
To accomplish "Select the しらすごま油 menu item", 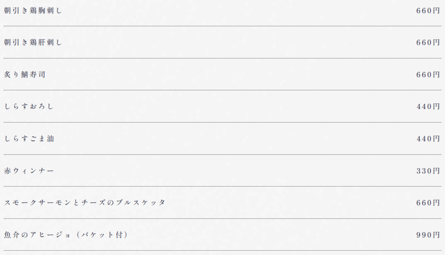I will point(29,139).
